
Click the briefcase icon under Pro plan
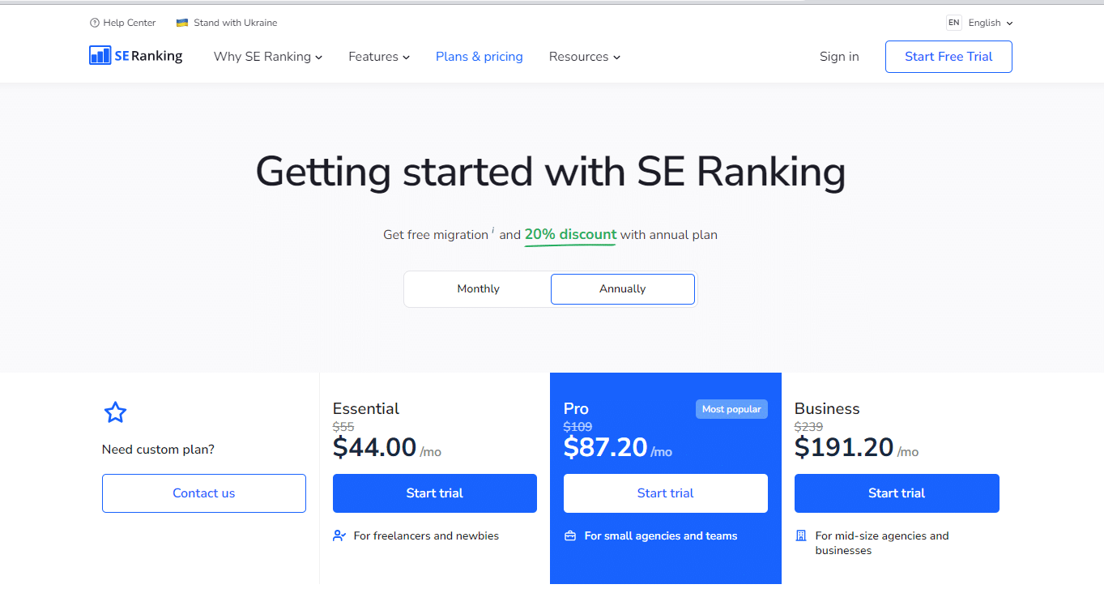(570, 535)
